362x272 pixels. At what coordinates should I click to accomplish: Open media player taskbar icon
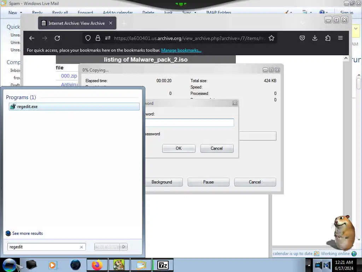click(x=52, y=265)
